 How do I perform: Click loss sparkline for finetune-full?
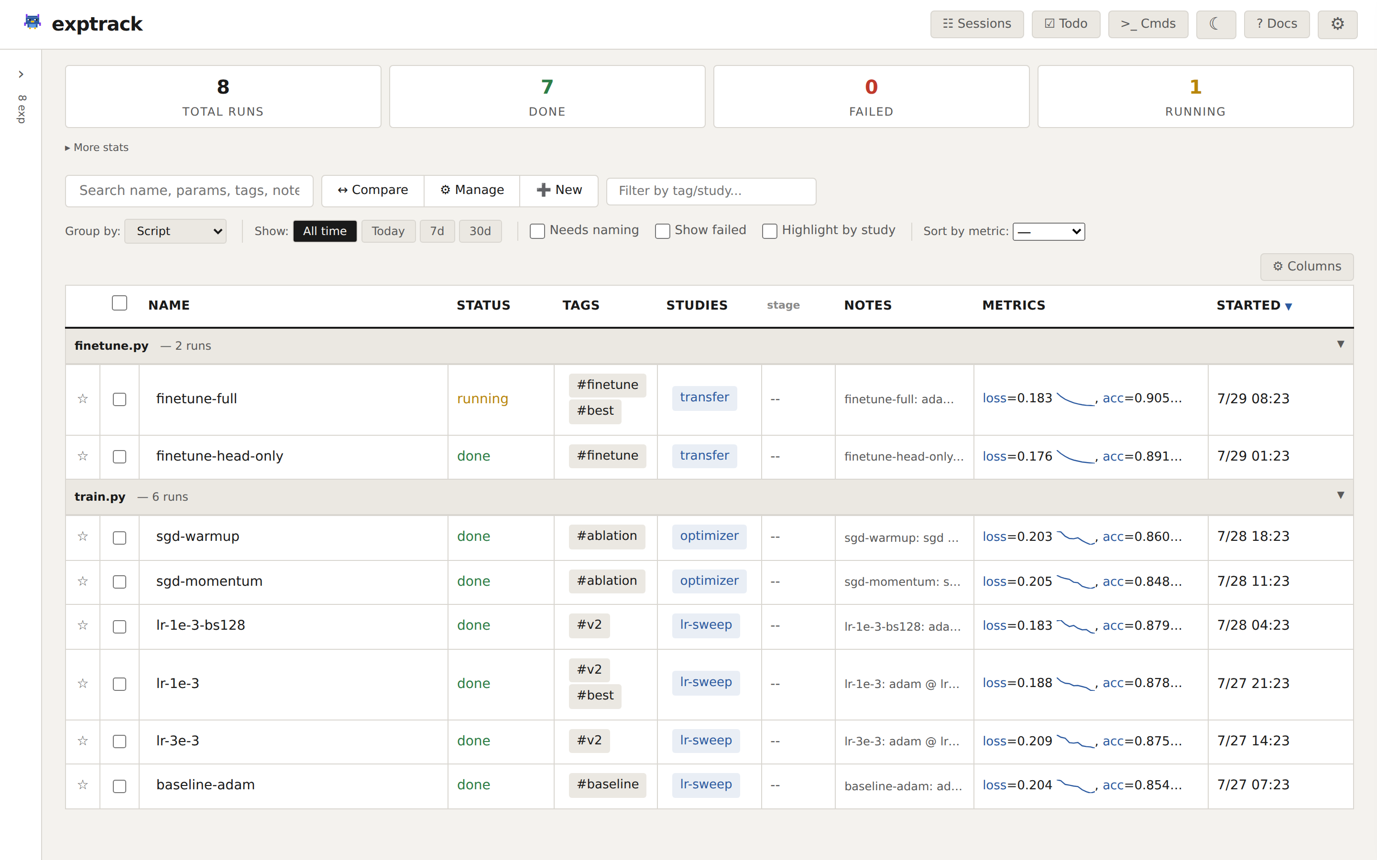1075,399
